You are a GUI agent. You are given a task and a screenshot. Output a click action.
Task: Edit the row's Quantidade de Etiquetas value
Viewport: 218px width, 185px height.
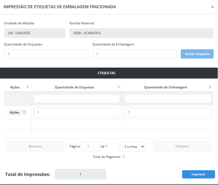(x=76, y=113)
